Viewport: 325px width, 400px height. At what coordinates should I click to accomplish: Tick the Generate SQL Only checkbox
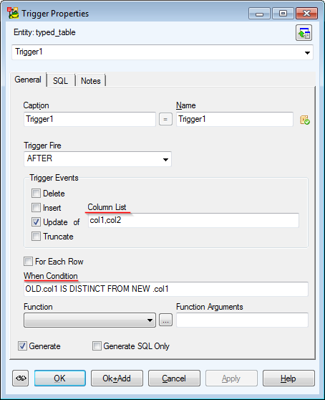97,346
